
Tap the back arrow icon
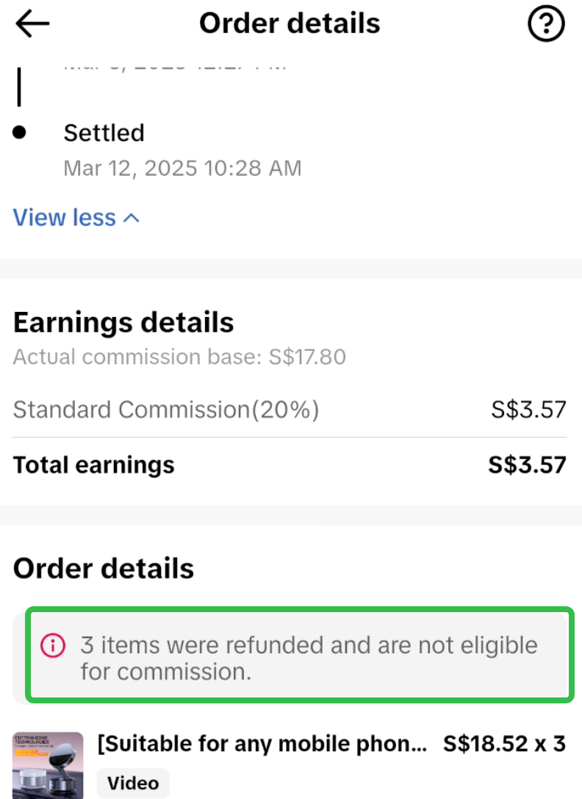[x=32, y=24]
